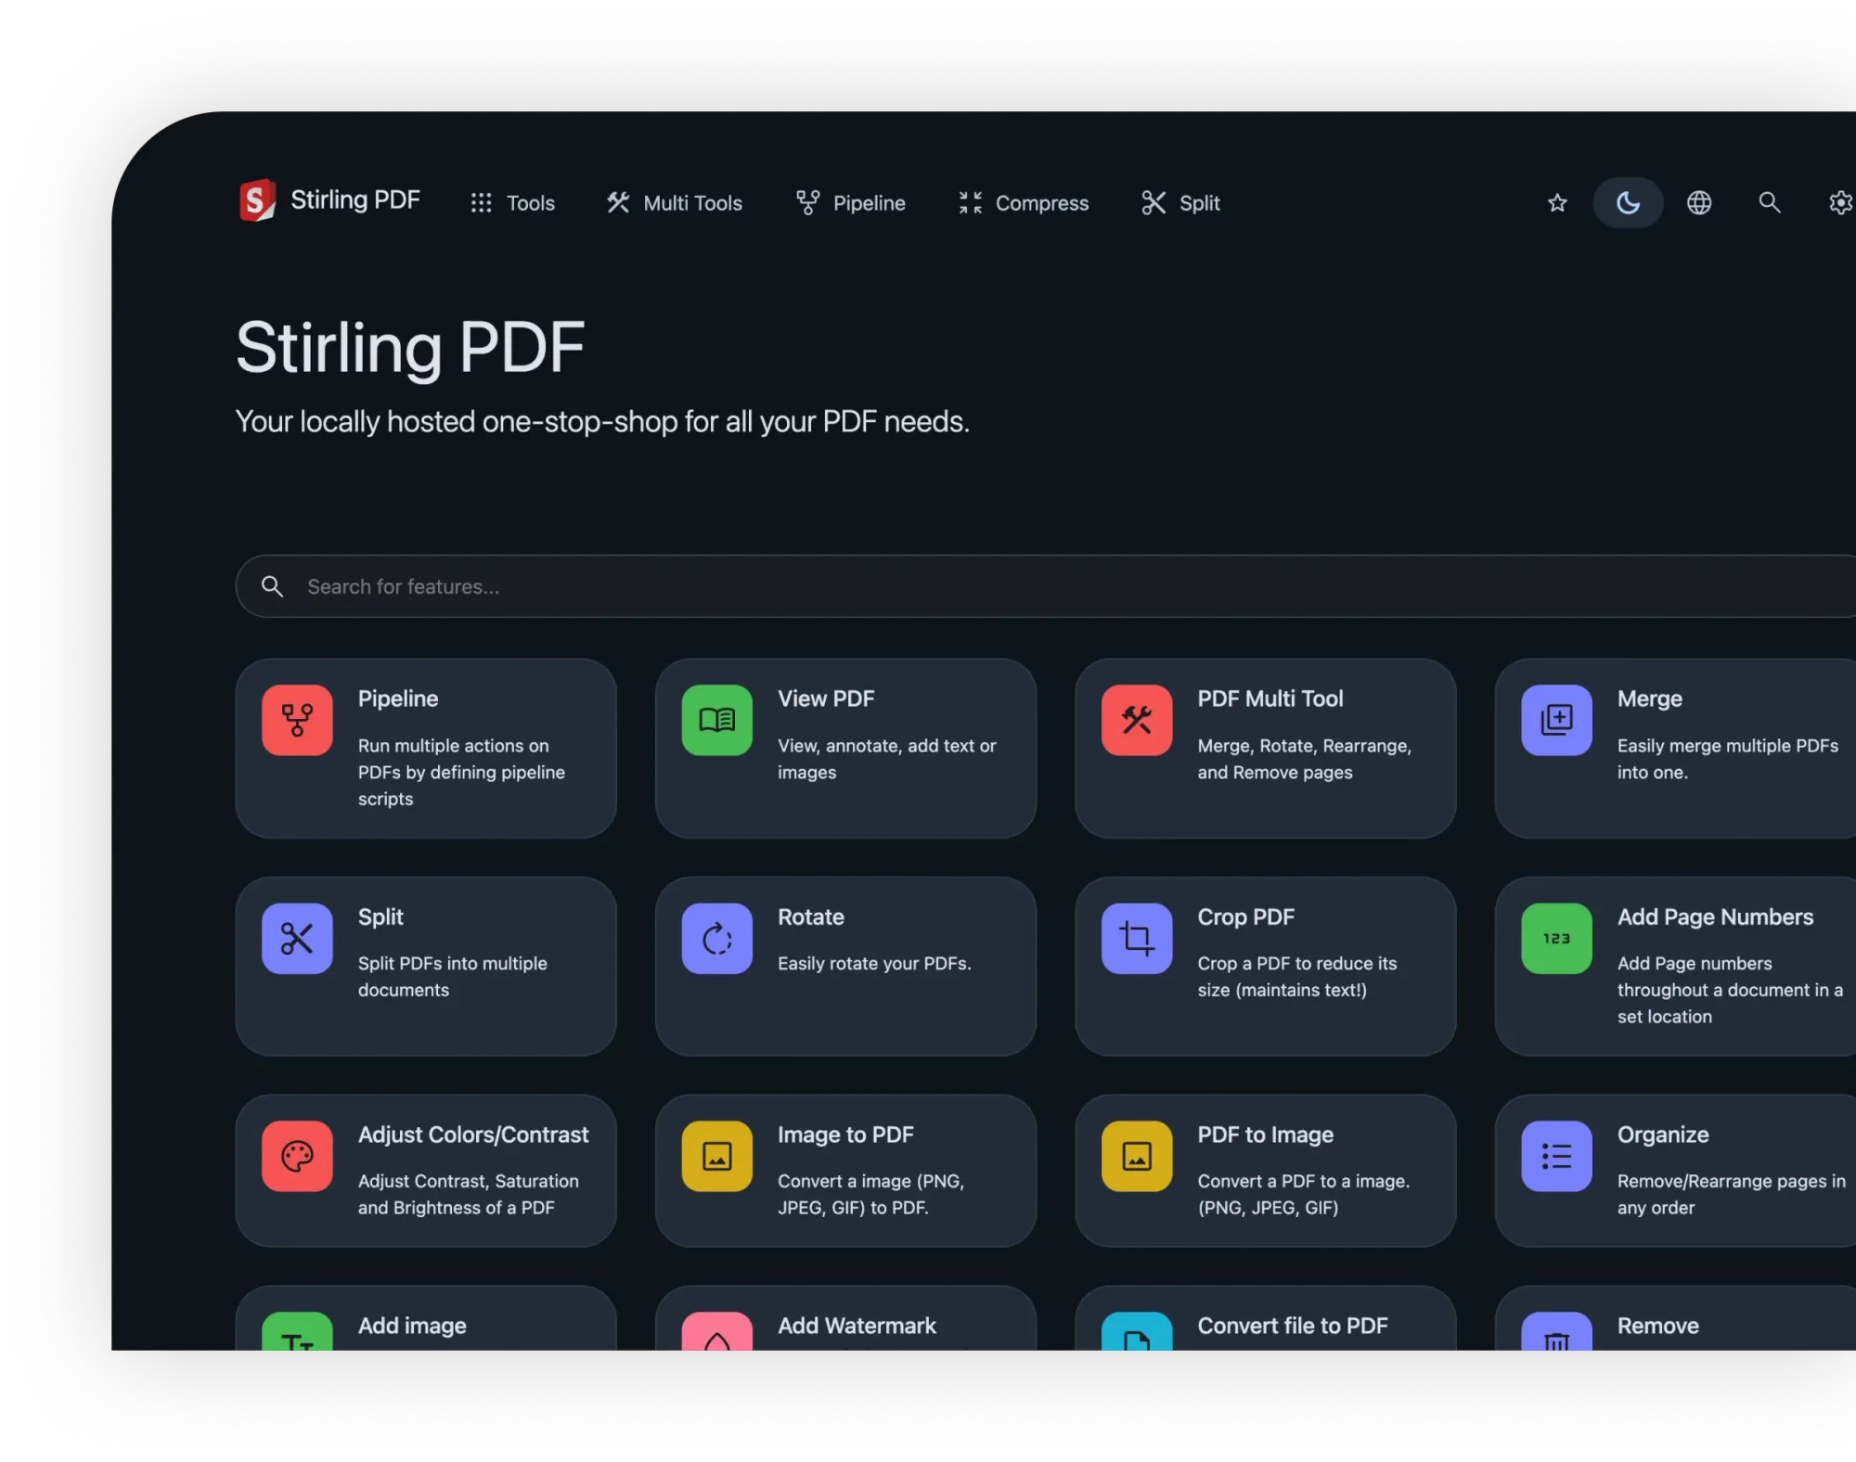The width and height of the screenshot is (1856, 1462).
Task: Click the 'Adjust Colors/Contrast' card title
Action: pos(473,1135)
